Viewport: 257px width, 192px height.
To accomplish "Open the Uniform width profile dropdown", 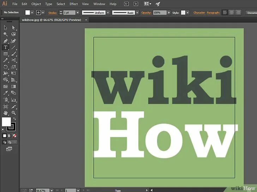I will click(108, 13).
